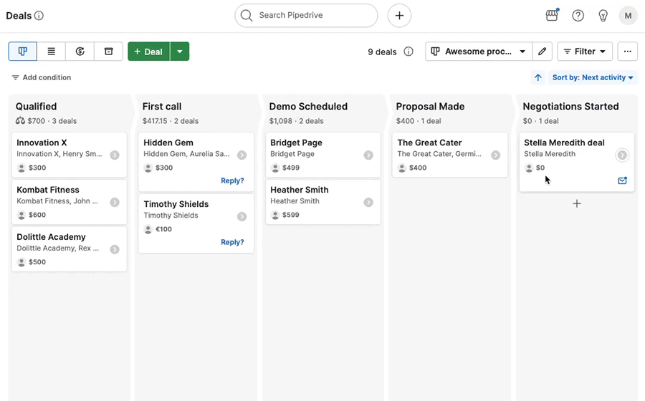Open the Filter dropdown
Image resolution: width=645 pixels, height=401 pixels.
tap(585, 52)
